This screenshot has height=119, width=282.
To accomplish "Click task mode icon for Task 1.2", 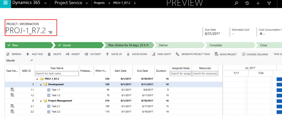I will pos(12,95).
